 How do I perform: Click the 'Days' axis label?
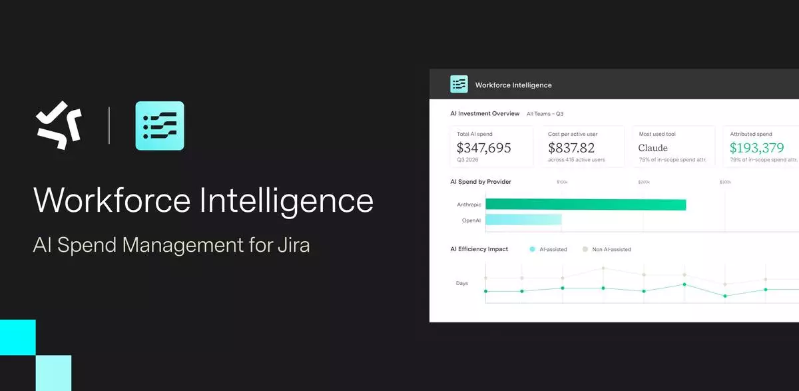click(x=461, y=283)
